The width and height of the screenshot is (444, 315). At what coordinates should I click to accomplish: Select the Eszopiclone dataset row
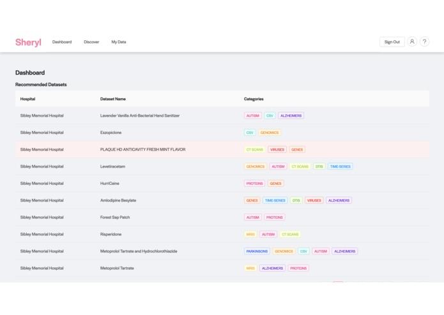(x=222, y=133)
